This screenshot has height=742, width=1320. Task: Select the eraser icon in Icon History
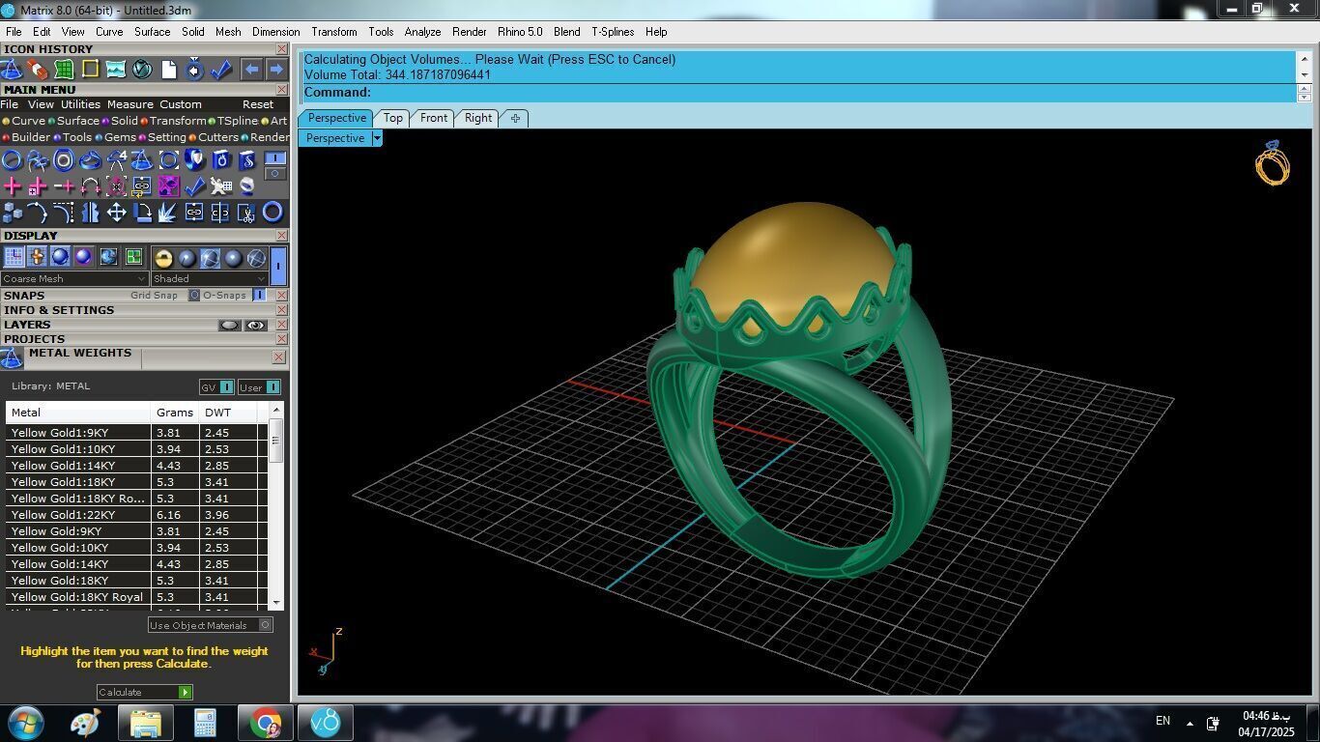(38, 70)
